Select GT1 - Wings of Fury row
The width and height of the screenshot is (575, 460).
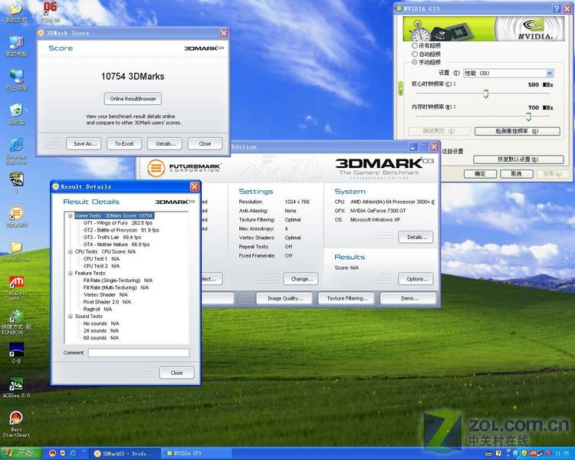coord(118,223)
